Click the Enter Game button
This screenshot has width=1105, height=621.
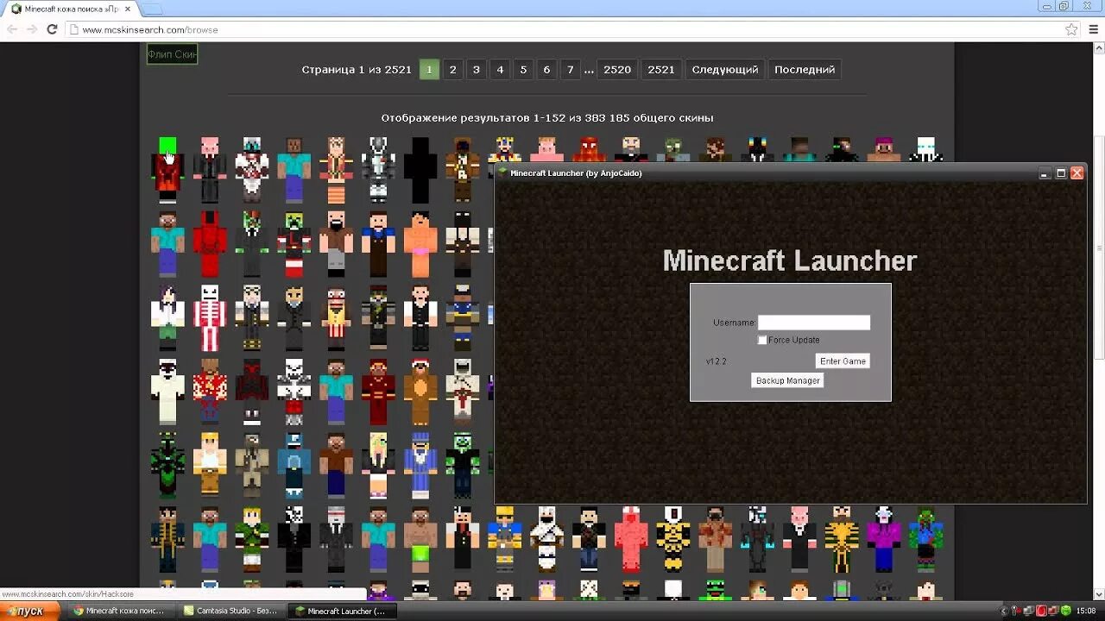843,361
